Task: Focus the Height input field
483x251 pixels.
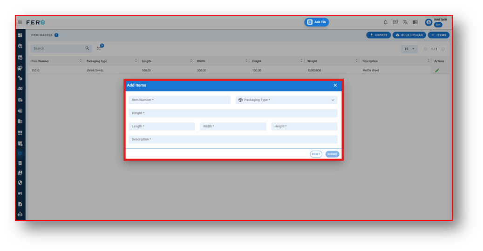Action: pos(304,126)
